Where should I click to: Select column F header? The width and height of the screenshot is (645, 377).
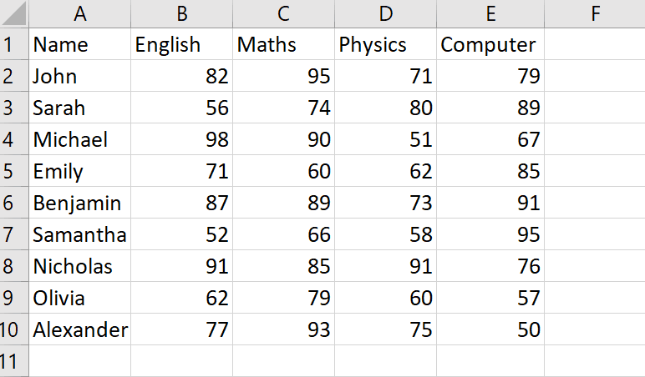click(x=595, y=13)
